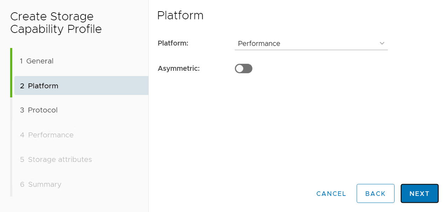
Task: Click the green progress bar beside General
Action: 11,61
